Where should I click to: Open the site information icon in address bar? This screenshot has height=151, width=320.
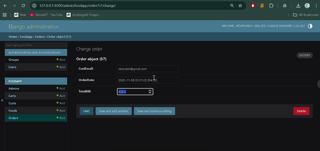pos(34,6)
